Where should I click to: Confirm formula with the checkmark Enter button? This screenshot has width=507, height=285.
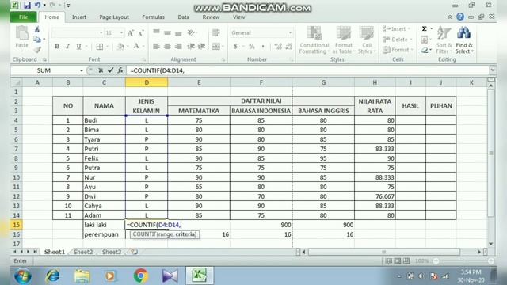110,70
